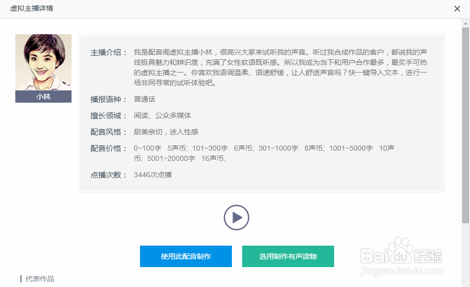
Task: Click the vertical scrollbar thumb
Action: [x=465, y=125]
